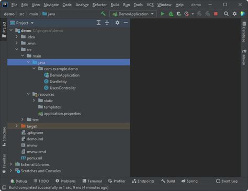Open the Tools menu
This screenshot has height=191, width=248.
[x=138, y=5]
